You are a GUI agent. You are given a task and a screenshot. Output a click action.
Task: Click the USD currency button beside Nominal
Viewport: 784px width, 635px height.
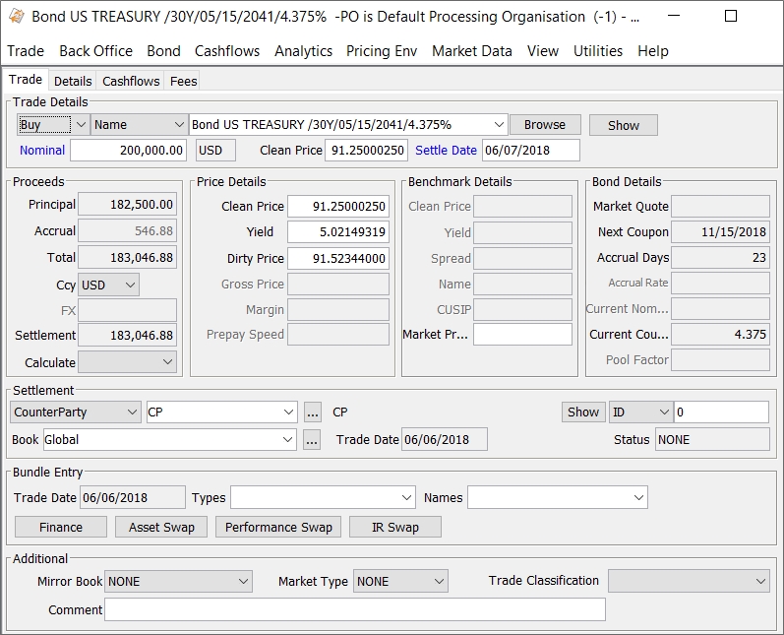[215, 150]
